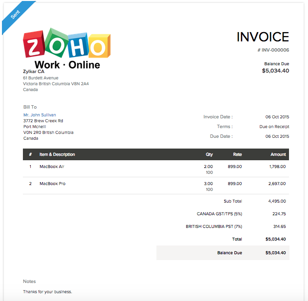Click the MacBook Air quantity 2.00
Screen dimensions: 308x301
(208, 167)
